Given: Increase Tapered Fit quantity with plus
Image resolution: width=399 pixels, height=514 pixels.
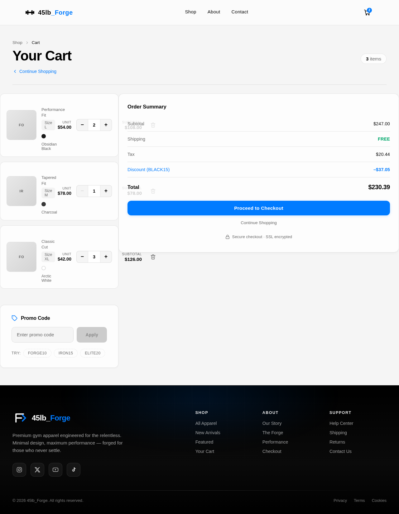Looking at the screenshot, I should tap(106, 191).
